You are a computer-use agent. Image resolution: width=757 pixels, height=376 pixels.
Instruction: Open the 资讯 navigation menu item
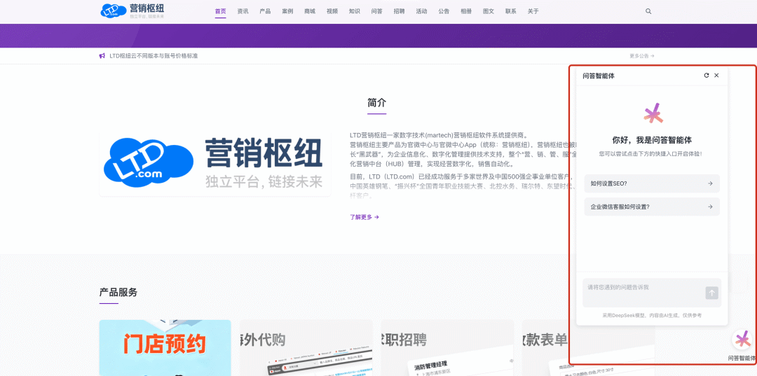tap(243, 11)
